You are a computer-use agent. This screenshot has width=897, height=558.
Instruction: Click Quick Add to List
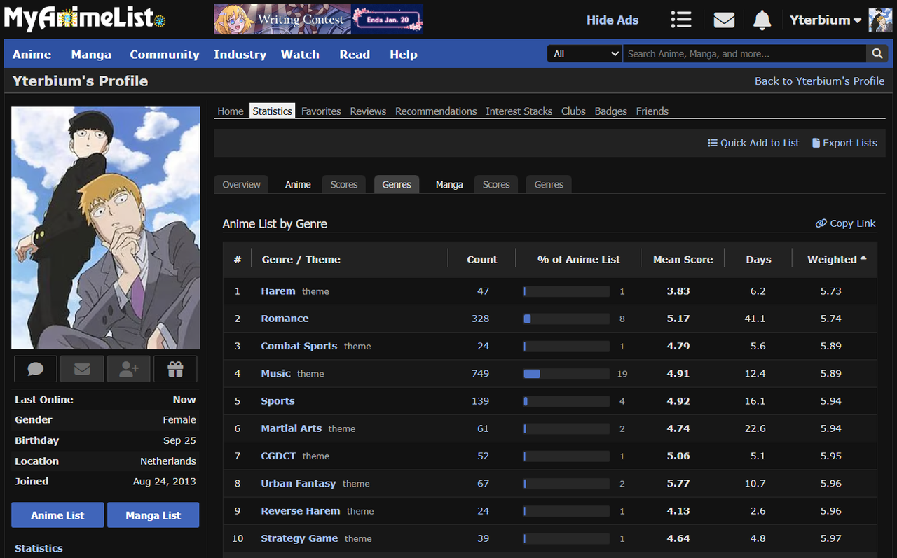coord(753,142)
